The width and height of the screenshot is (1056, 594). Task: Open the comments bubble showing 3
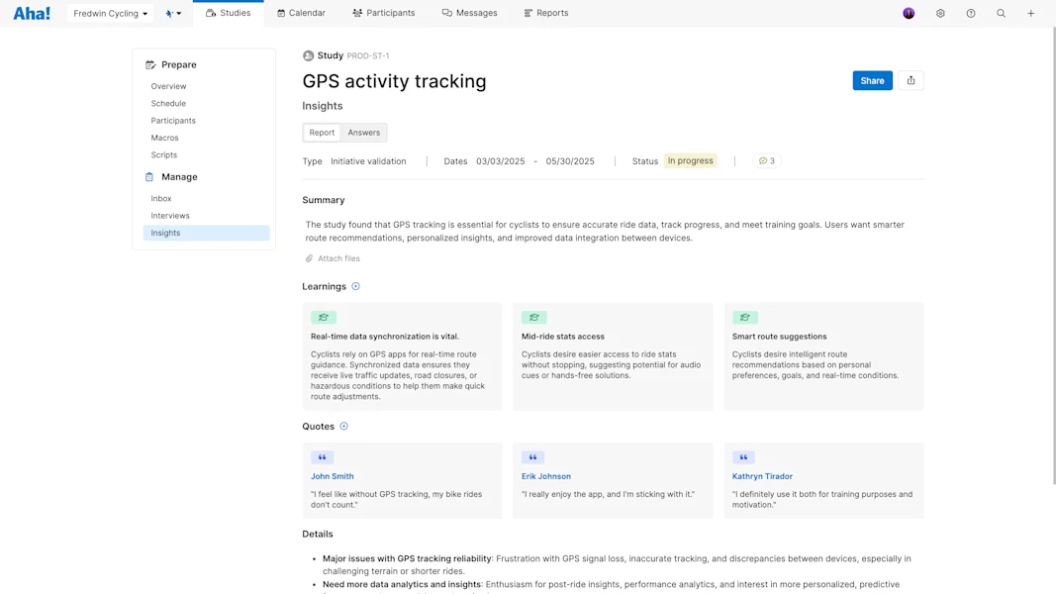(766, 161)
